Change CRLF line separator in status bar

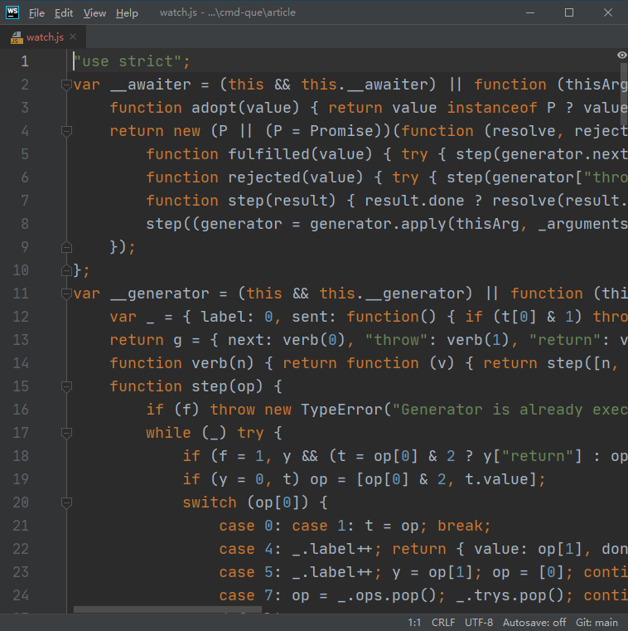pyautogui.click(x=443, y=623)
